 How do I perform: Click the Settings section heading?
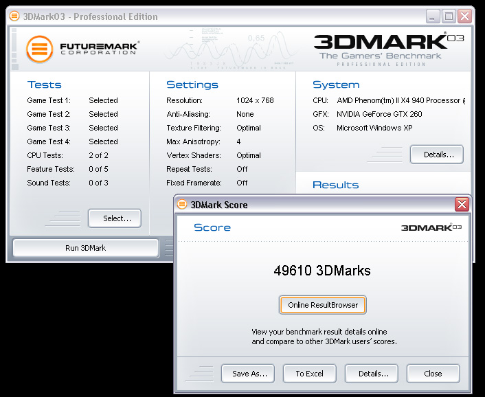(192, 84)
